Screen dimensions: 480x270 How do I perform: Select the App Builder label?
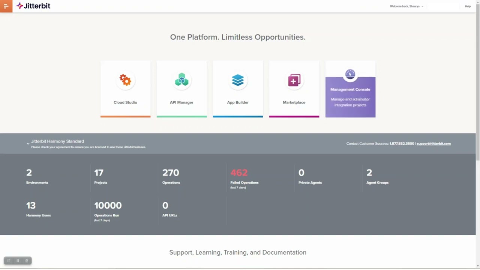238,102
